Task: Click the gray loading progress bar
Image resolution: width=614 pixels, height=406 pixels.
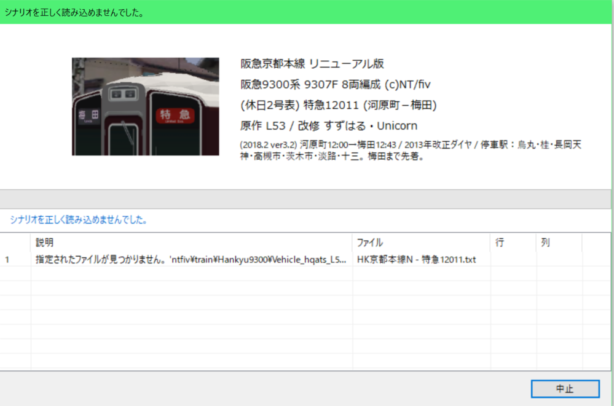Action: tap(307, 199)
